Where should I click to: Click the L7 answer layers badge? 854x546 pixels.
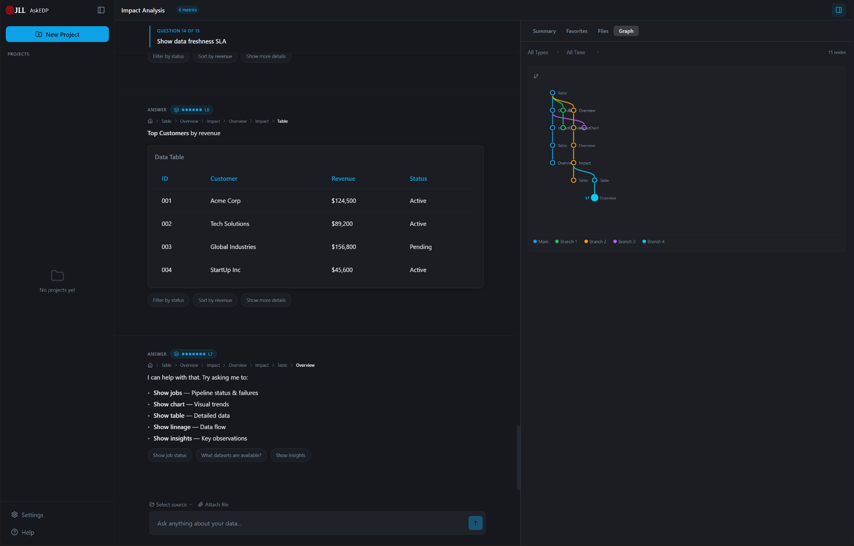click(x=193, y=354)
